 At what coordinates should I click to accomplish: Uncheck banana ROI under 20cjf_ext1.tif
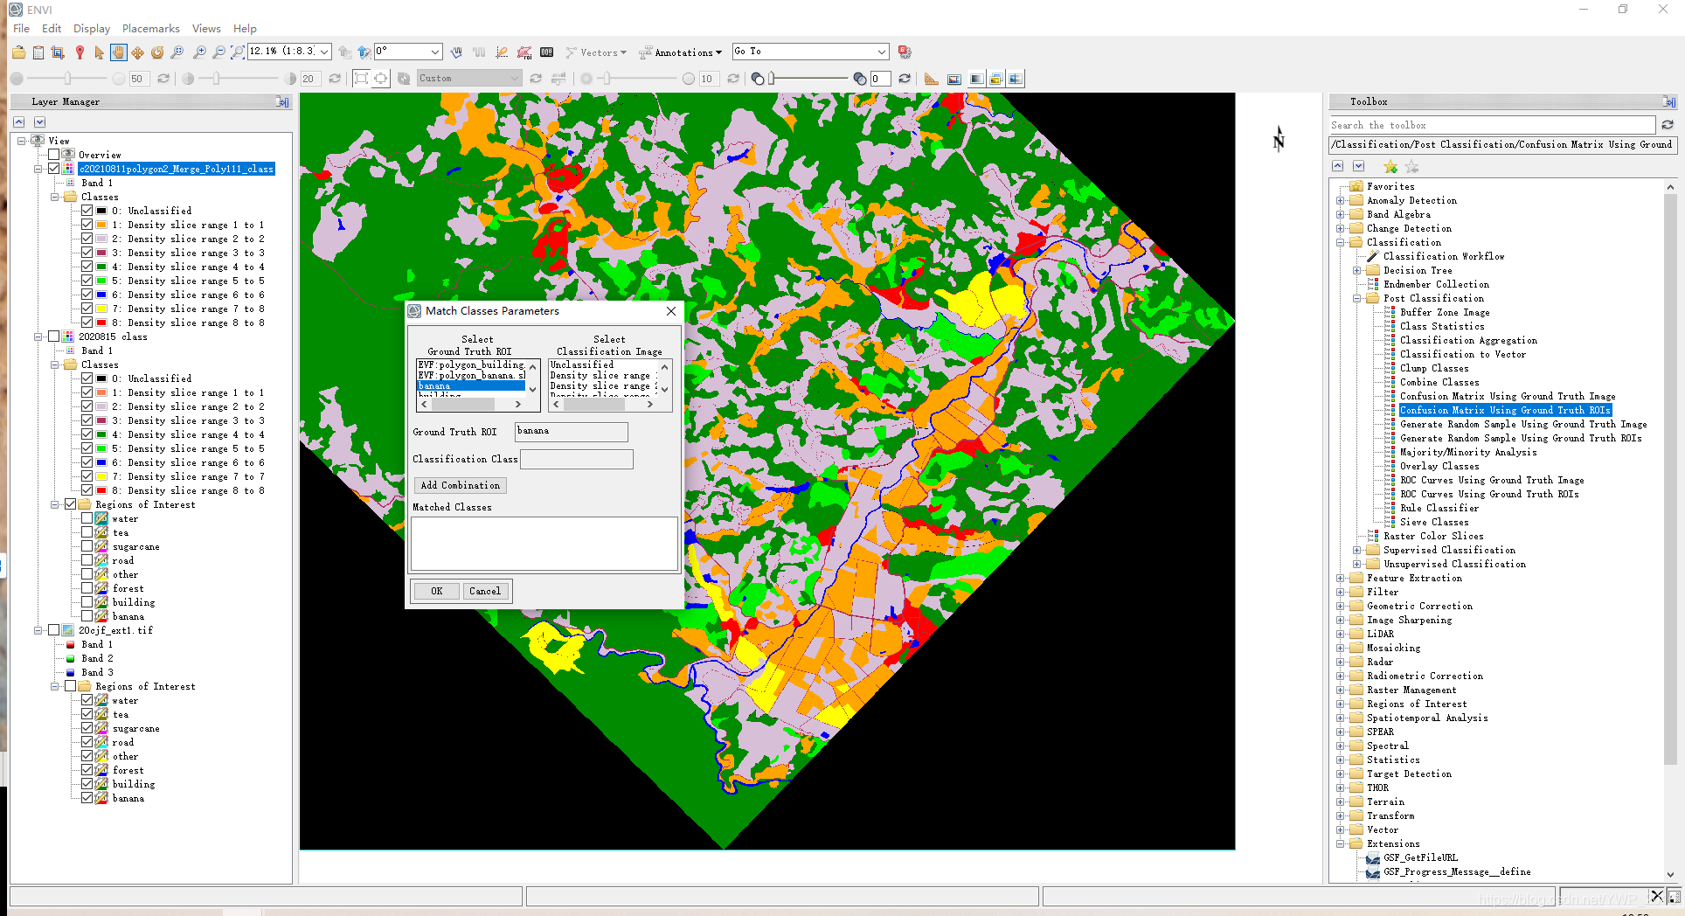click(87, 798)
